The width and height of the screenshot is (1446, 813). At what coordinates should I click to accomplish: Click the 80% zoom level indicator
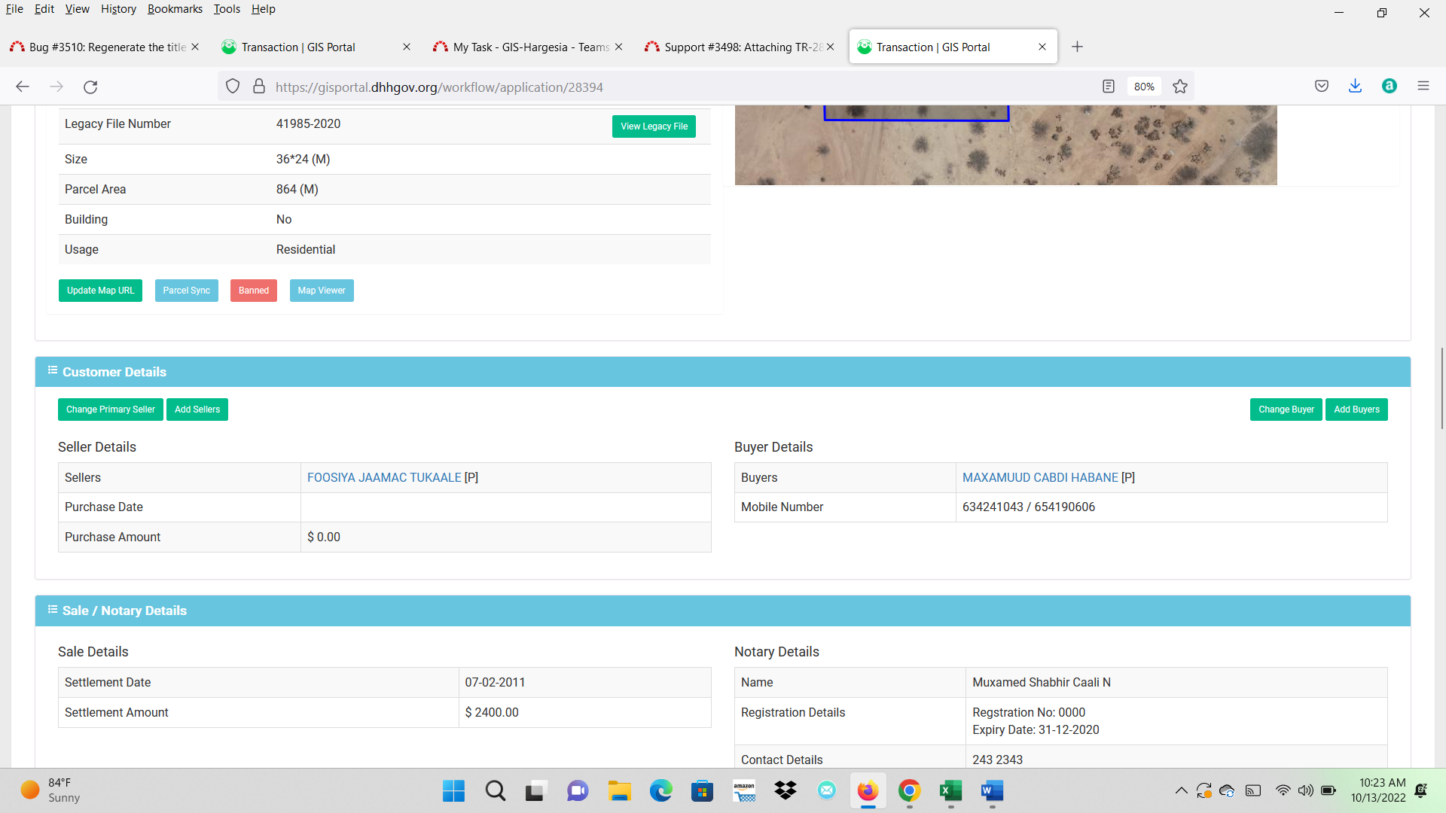click(x=1144, y=87)
